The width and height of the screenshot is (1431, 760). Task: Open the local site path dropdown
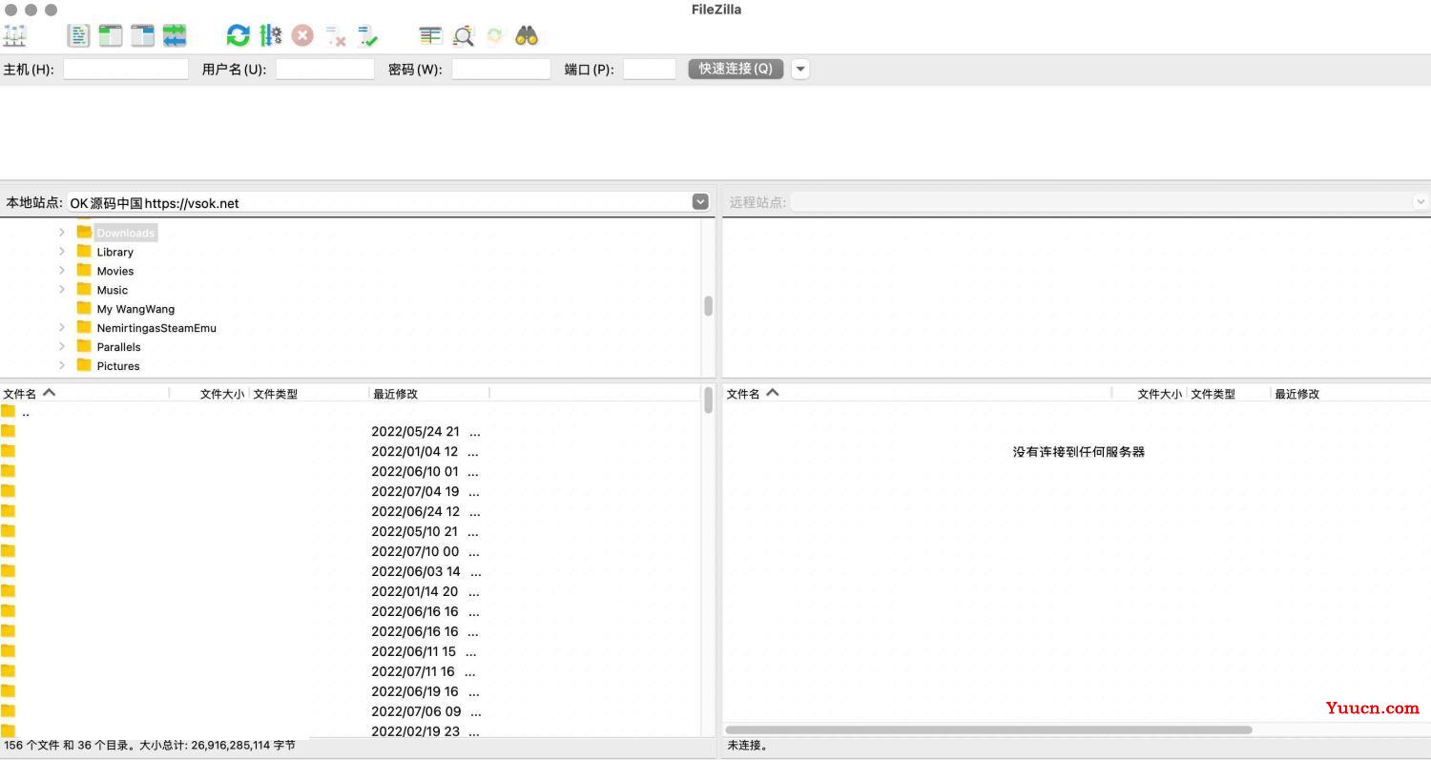700,202
